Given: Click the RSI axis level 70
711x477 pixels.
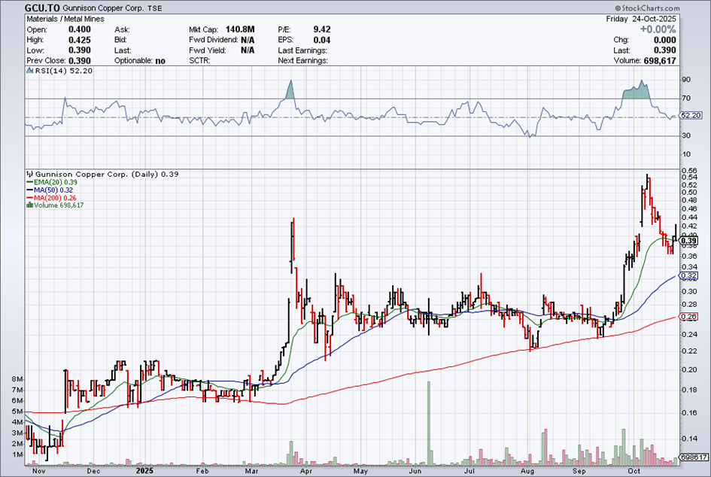Looking at the screenshot, I should [x=686, y=99].
